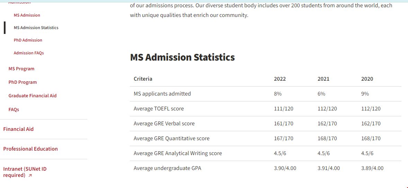The image size is (408, 188).
Task: Click the 2022 column header
Action: [x=280, y=79]
